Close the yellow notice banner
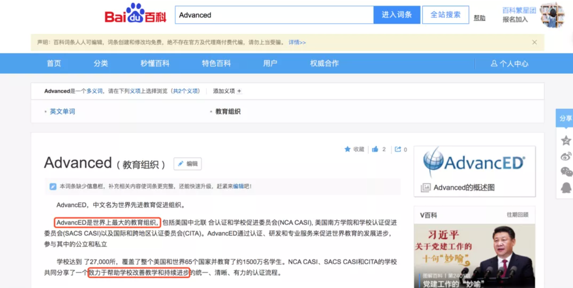The width and height of the screenshot is (573, 288). tap(534, 42)
